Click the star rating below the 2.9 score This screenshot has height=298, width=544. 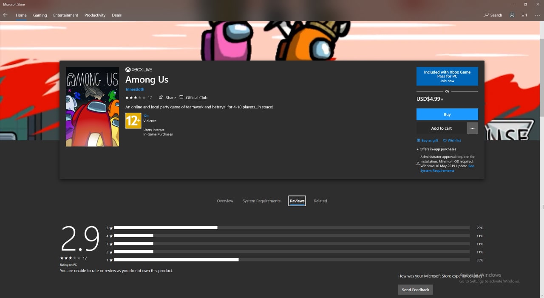click(70, 258)
